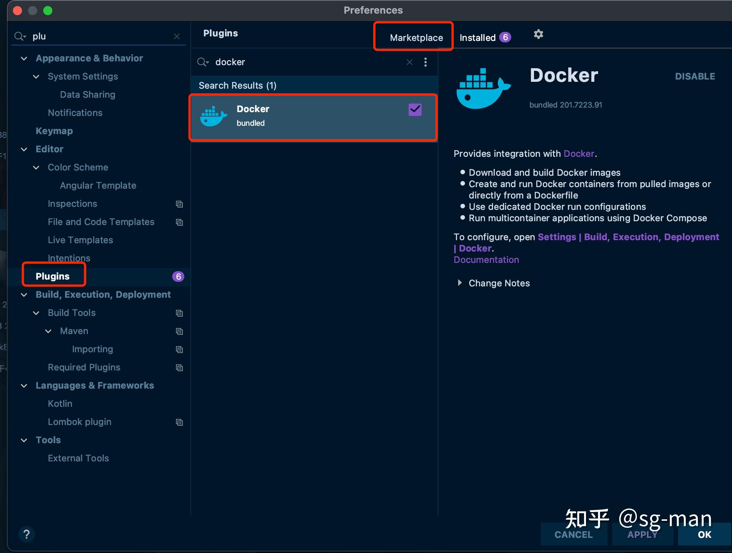Click the copy icon beside Lombok plugin
732x553 pixels.
click(x=179, y=422)
